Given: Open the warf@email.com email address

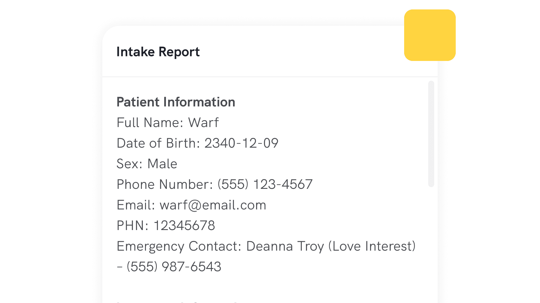Looking at the screenshot, I should [213, 205].
